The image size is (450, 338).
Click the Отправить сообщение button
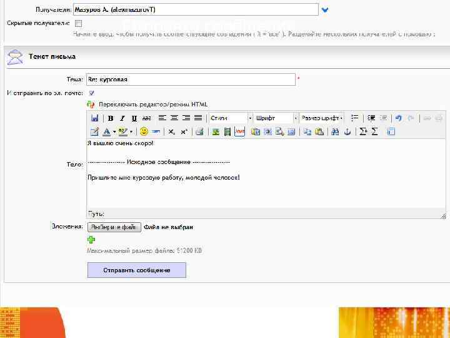137,270
